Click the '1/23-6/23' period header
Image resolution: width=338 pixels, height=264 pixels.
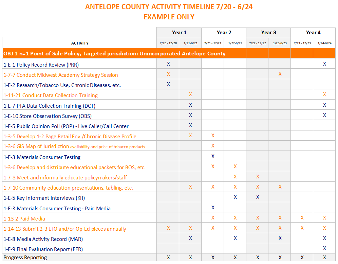point(280,43)
